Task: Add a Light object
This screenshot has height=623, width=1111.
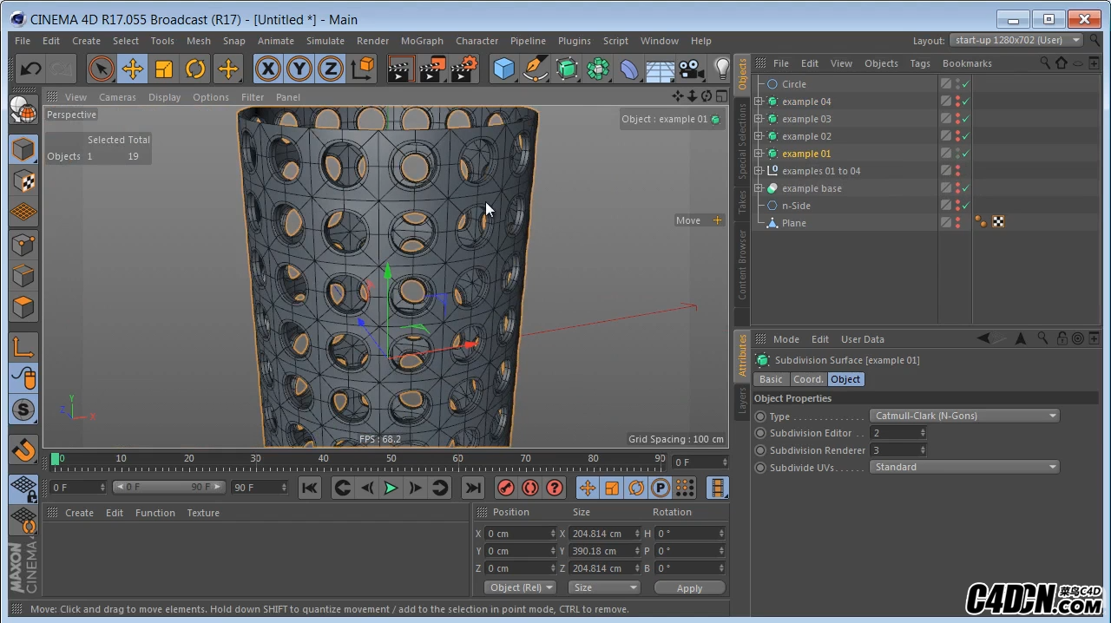Action: tap(721, 69)
